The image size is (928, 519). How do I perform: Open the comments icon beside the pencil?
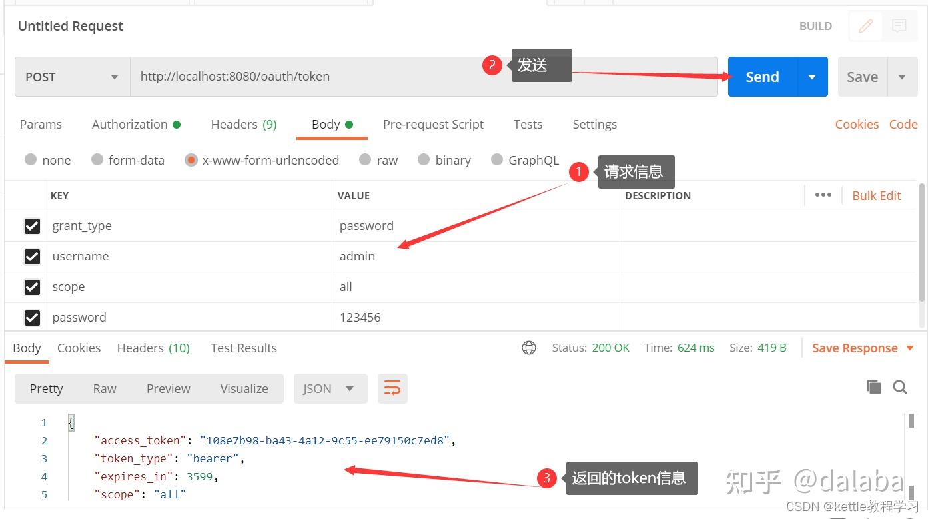(x=899, y=25)
